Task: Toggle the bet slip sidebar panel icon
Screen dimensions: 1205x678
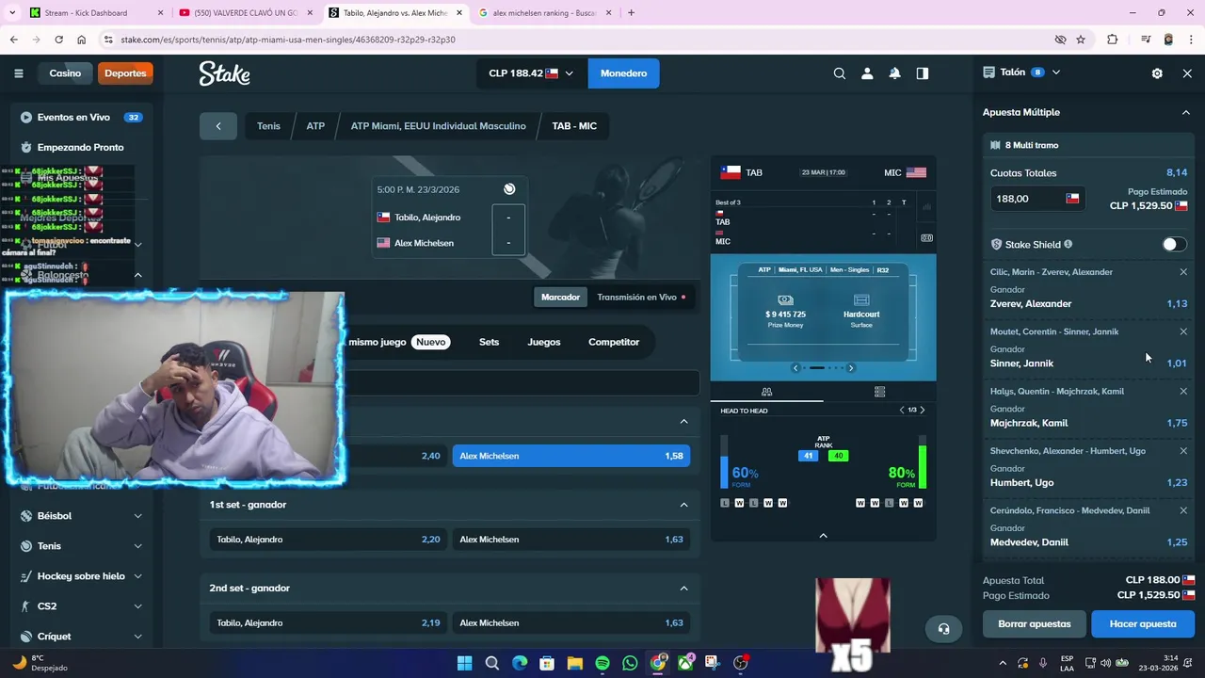Action: point(923,73)
